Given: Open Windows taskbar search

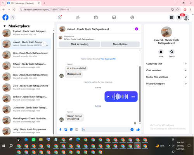Looking at the screenshot, I should tap(11, 146).
